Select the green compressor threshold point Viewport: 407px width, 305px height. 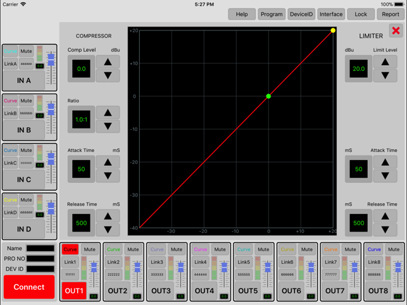pos(268,96)
